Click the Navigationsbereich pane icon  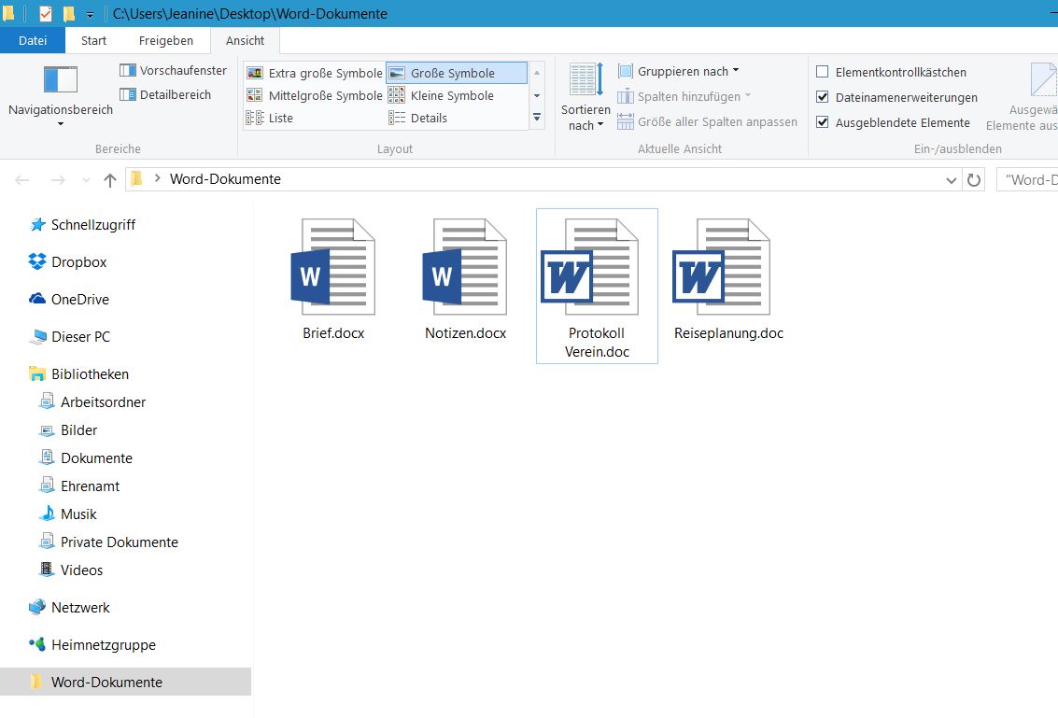61,80
